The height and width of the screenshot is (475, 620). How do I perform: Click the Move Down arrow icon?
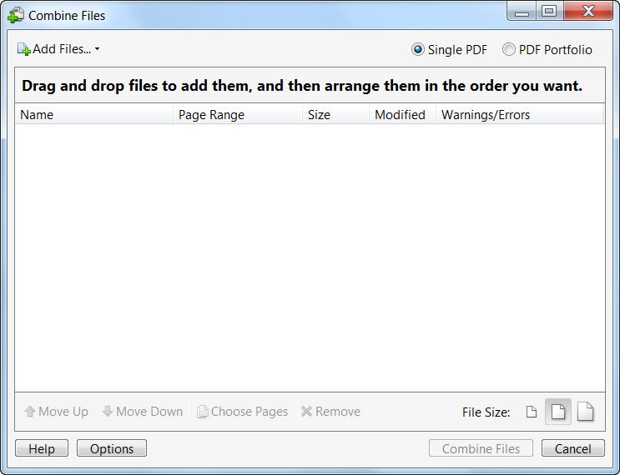[107, 412]
